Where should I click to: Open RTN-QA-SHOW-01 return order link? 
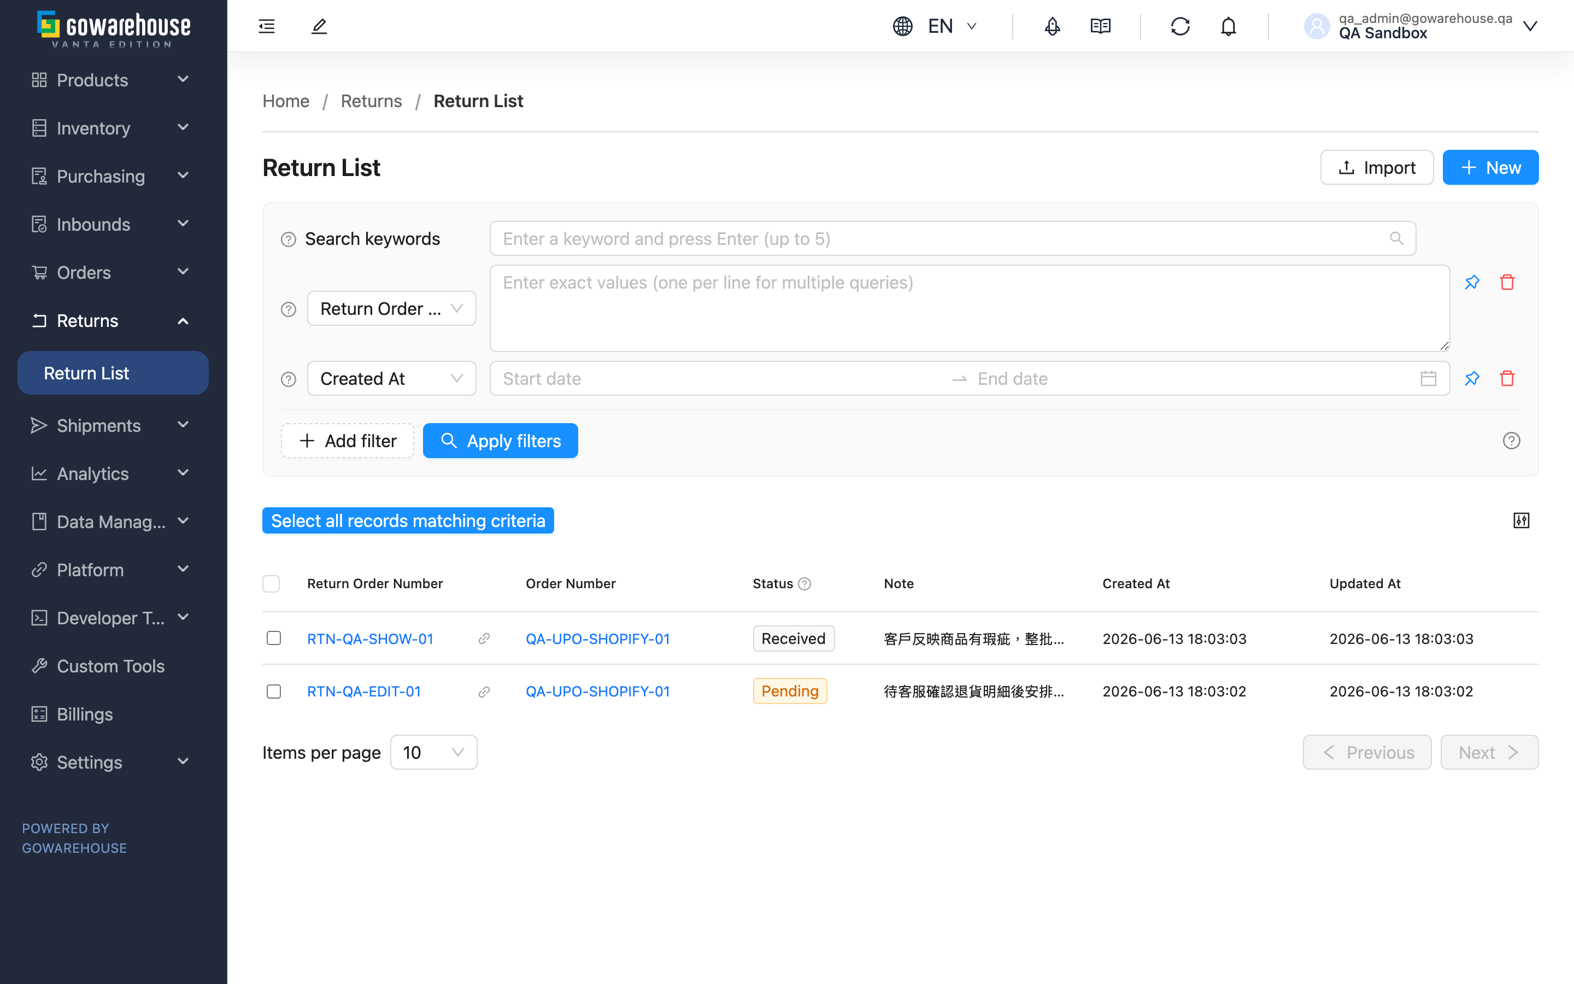click(370, 639)
